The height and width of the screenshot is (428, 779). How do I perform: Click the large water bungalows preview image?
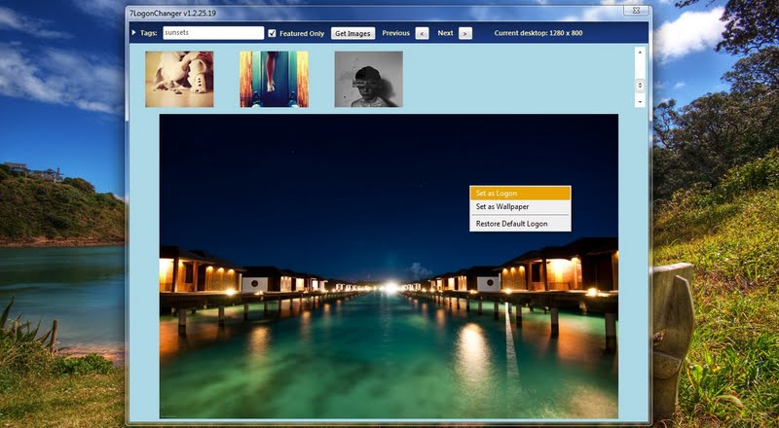pos(389,267)
